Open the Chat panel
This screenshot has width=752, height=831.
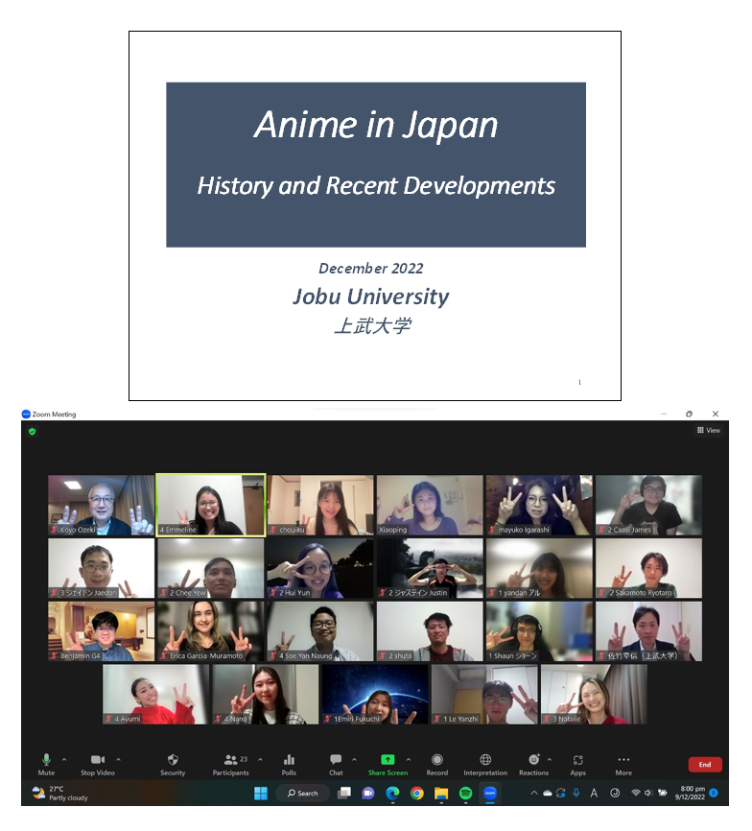[336, 761]
